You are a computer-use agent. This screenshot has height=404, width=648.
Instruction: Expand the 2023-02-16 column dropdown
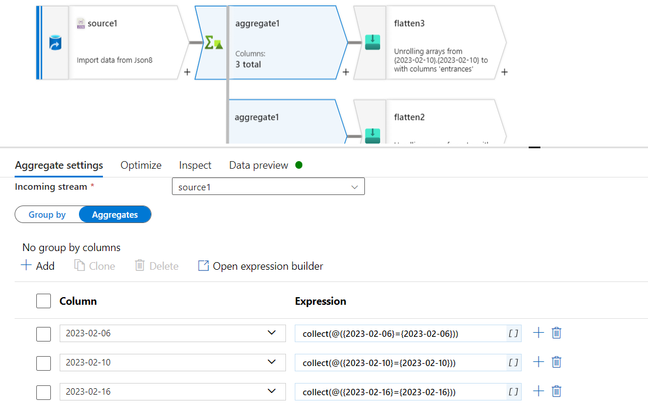271,391
